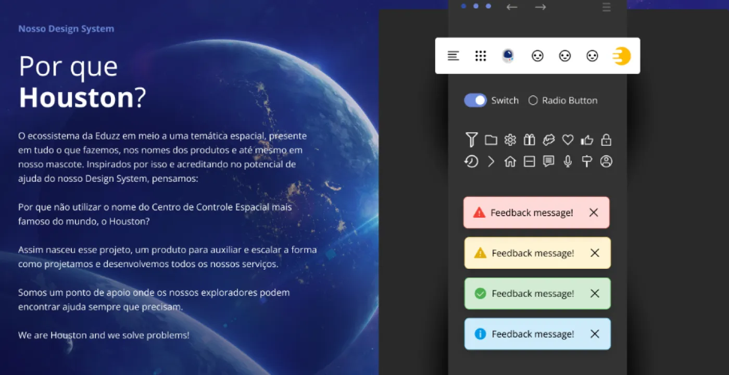
Task: Click the red error triangle icon
Action: pos(479,213)
